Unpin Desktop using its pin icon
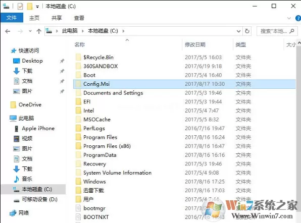The image size is (301, 223). pos(62,61)
